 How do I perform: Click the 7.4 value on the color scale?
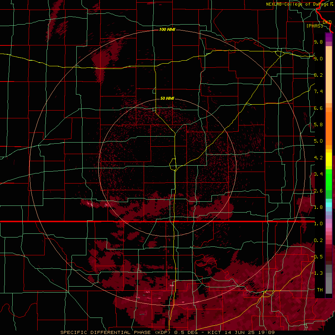[x=318, y=92]
